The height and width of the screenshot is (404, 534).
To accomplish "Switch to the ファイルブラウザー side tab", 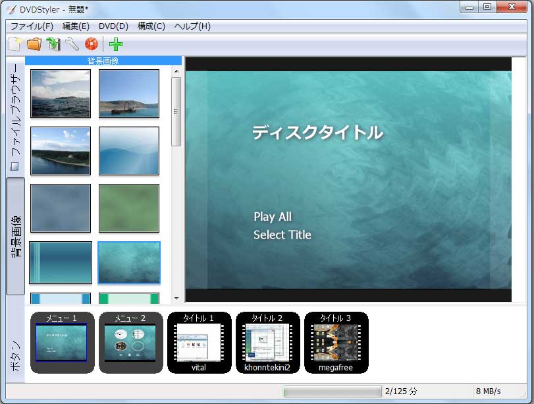I will 15,117.
